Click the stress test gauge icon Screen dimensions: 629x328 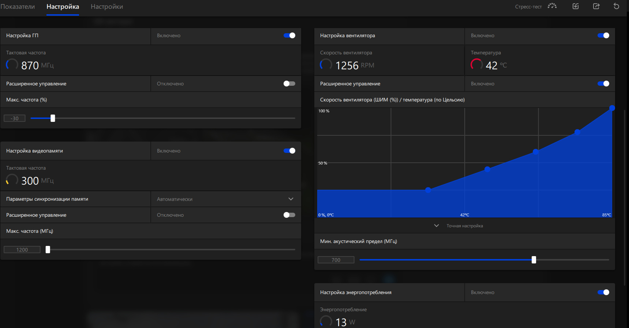(x=552, y=6)
